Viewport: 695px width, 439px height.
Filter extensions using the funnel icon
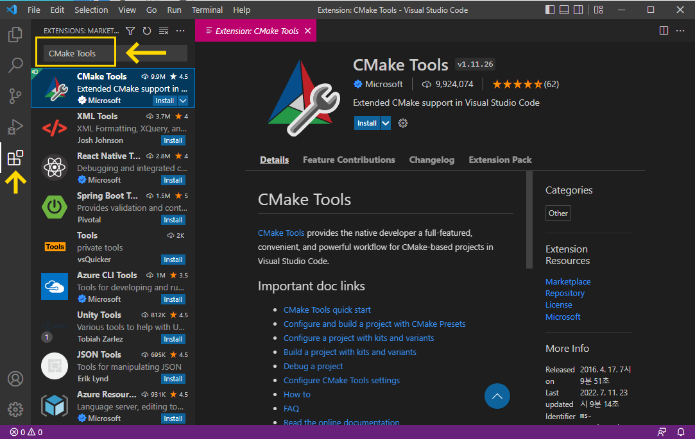pyautogui.click(x=130, y=31)
